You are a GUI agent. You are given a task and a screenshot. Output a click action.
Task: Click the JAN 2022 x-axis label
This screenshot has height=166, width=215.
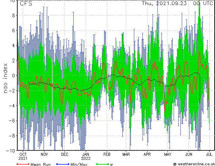coord(86,157)
